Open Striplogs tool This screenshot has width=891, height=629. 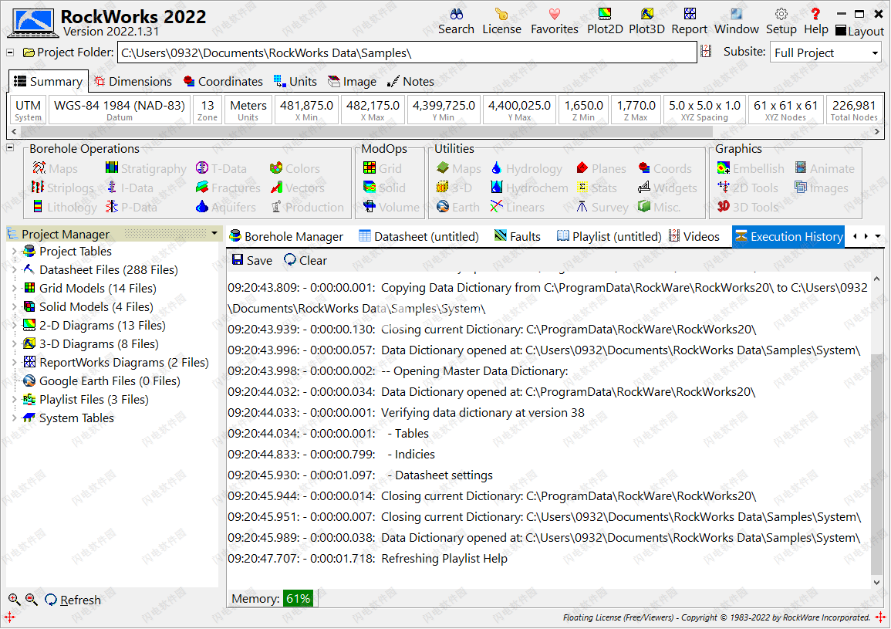click(63, 188)
